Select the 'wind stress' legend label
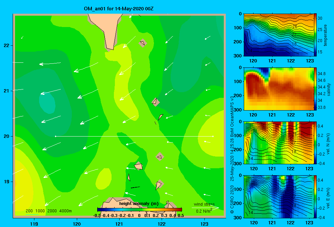This screenshot has width=334, height=227. (x=204, y=204)
